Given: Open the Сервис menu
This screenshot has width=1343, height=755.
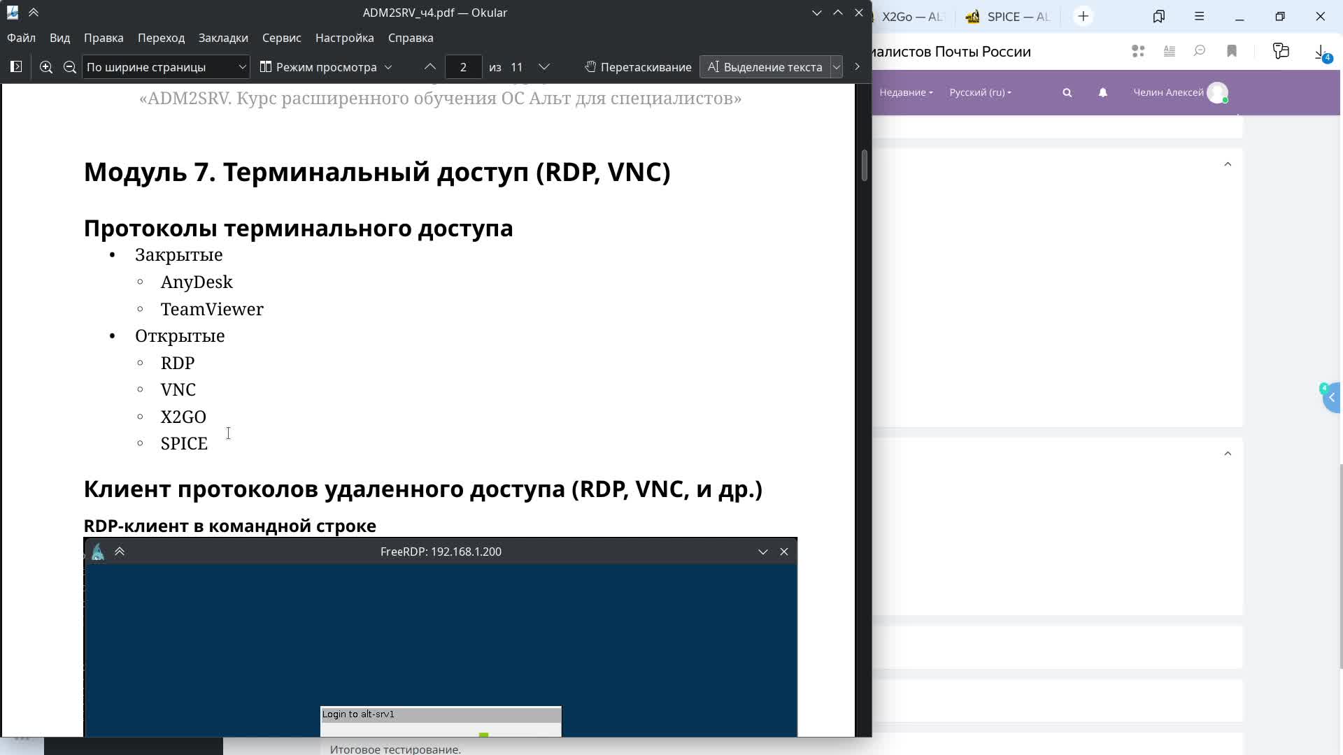Looking at the screenshot, I should tap(282, 38).
